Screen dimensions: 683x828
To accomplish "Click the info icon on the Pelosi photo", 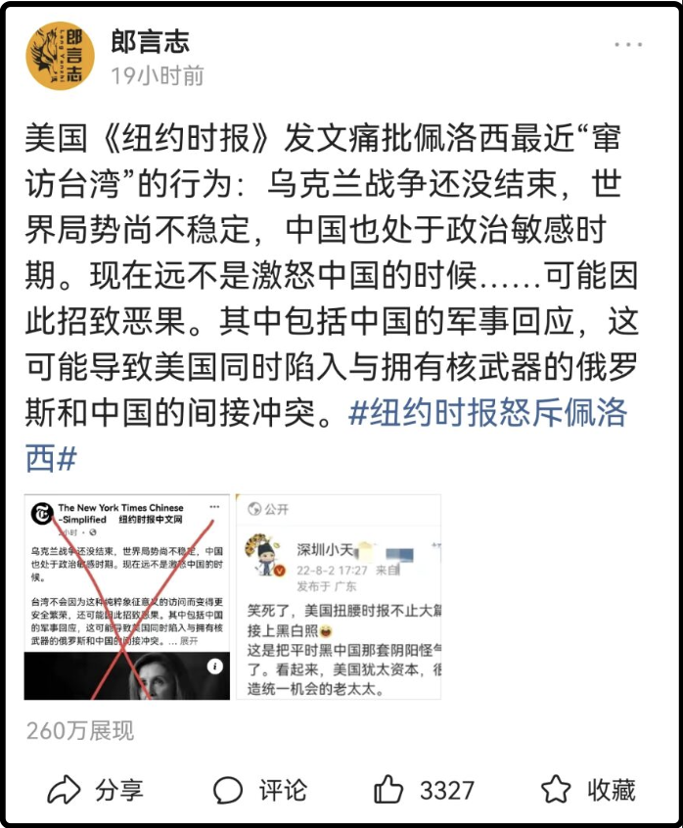I will point(214,667).
